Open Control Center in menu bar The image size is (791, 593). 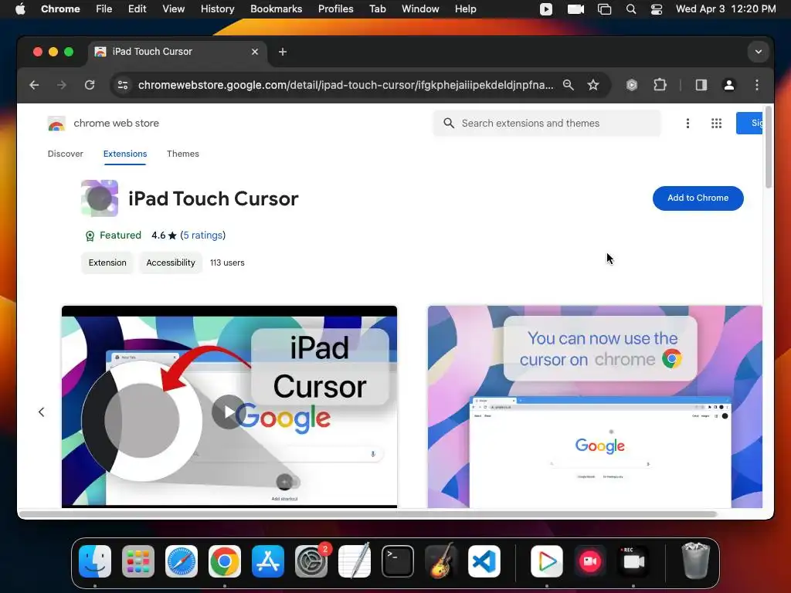pos(657,9)
